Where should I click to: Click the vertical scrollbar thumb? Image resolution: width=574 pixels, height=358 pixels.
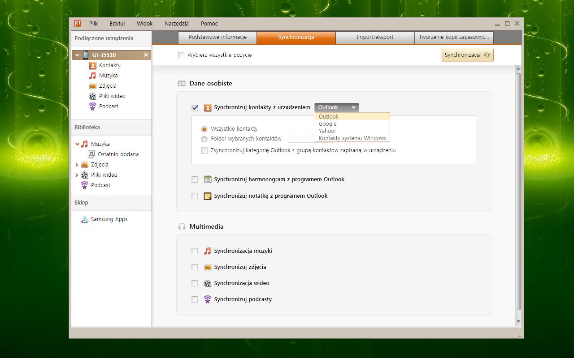[x=518, y=192]
